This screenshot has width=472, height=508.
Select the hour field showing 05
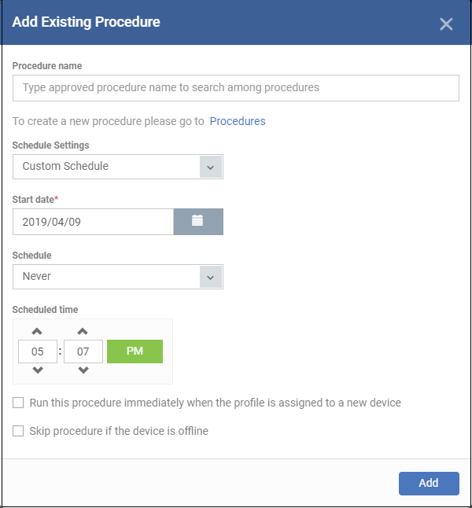coord(38,352)
